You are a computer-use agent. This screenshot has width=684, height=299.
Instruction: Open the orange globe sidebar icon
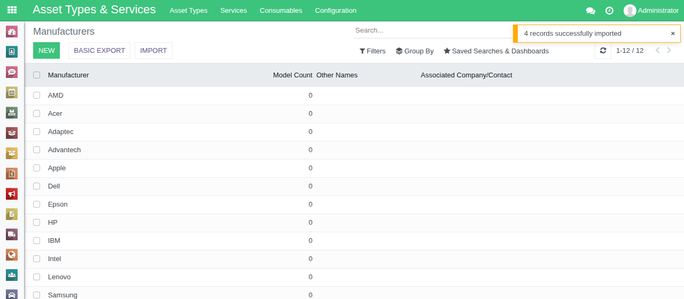12,255
